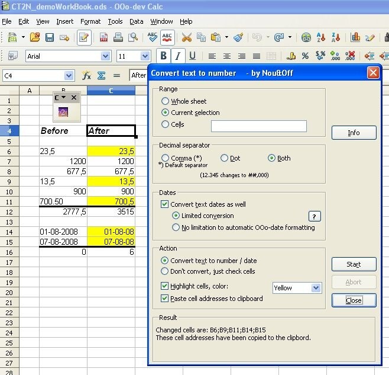
Task: Align text right
Action: 242,56
